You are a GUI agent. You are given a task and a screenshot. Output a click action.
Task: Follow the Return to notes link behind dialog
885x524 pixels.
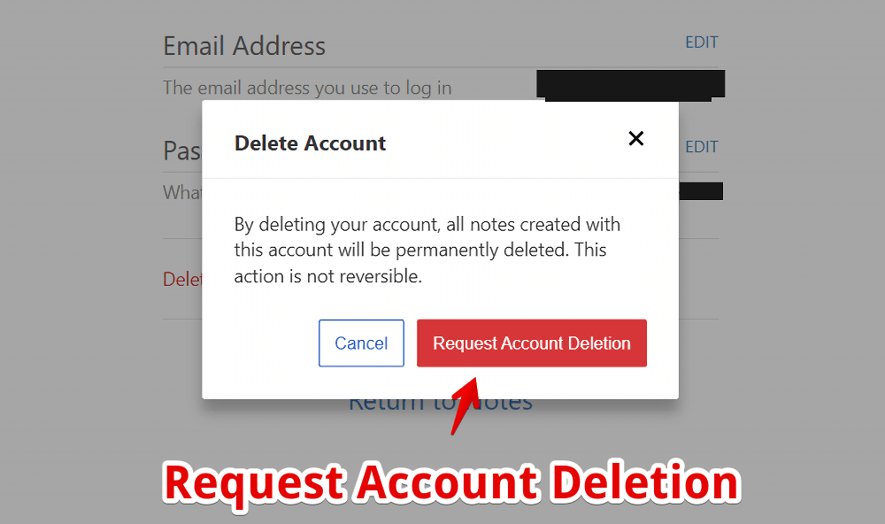pyautogui.click(x=440, y=405)
